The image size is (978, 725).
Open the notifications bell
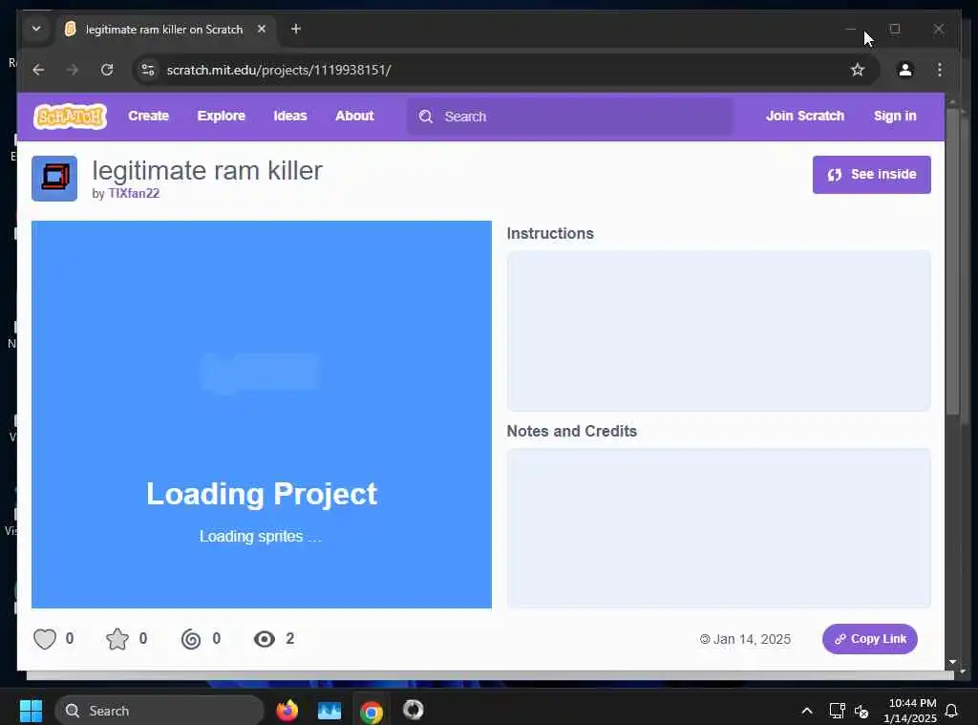(952, 711)
